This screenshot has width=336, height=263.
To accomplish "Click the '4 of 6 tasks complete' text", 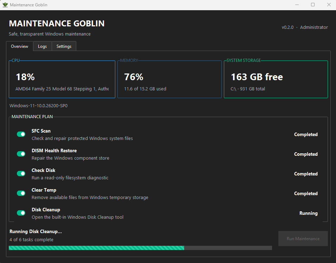I will [31, 240].
